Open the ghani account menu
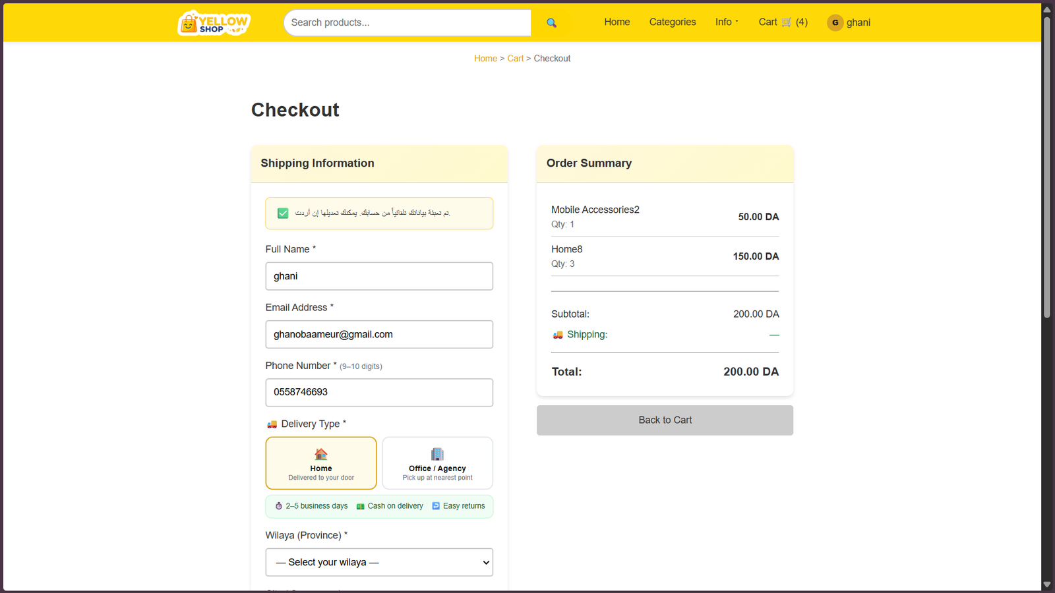The width and height of the screenshot is (1055, 593). click(x=849, y=22)
